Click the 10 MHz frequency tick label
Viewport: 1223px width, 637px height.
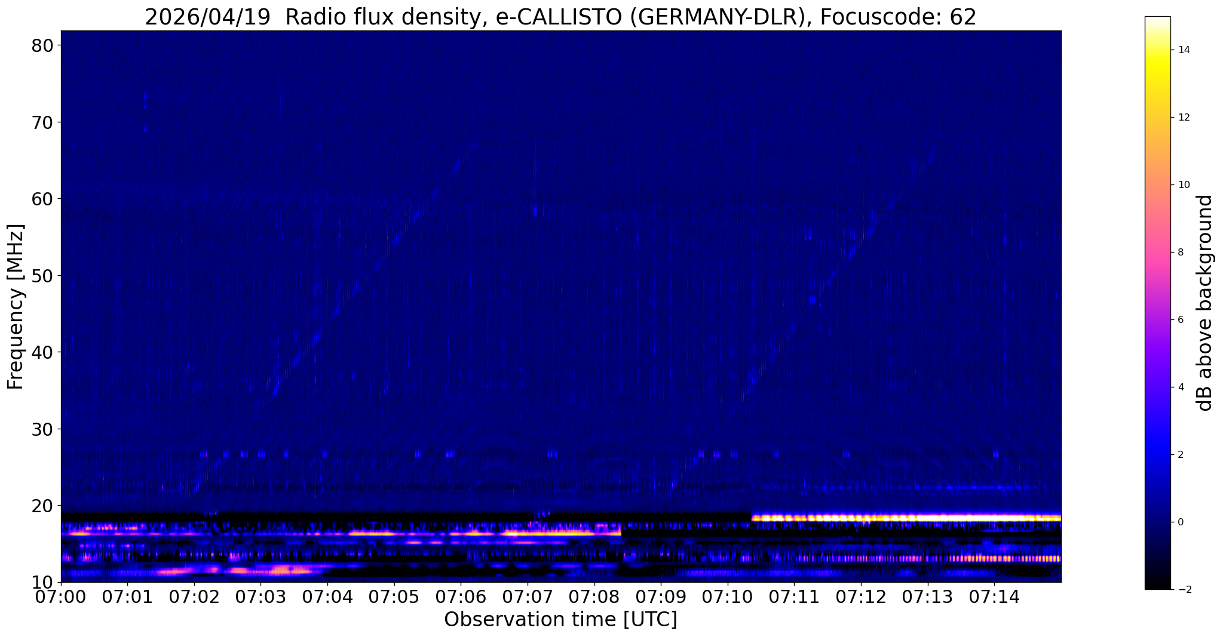43,582
